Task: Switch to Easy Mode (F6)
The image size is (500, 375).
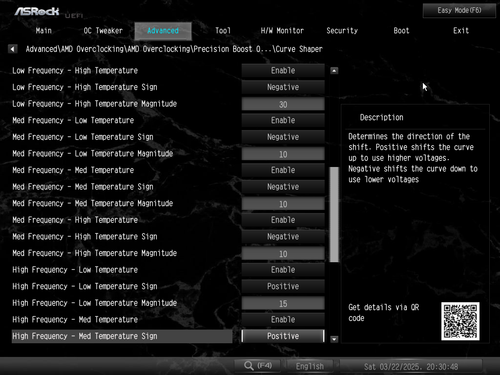Action: [x=459, y=11]
